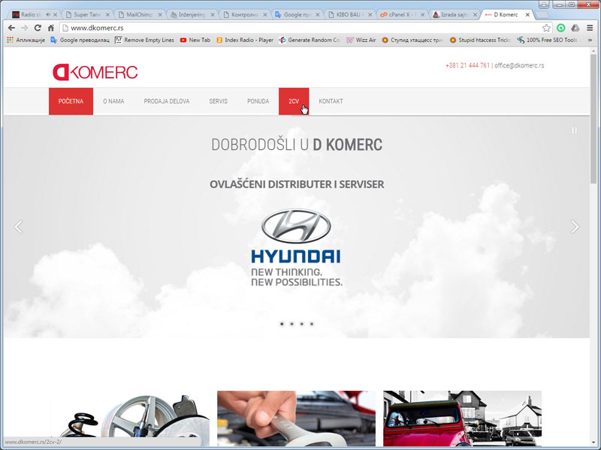Viewport: 601px width, 450px height.
Task: Open the Chrome hamburger menu
Action: point(590,28)
